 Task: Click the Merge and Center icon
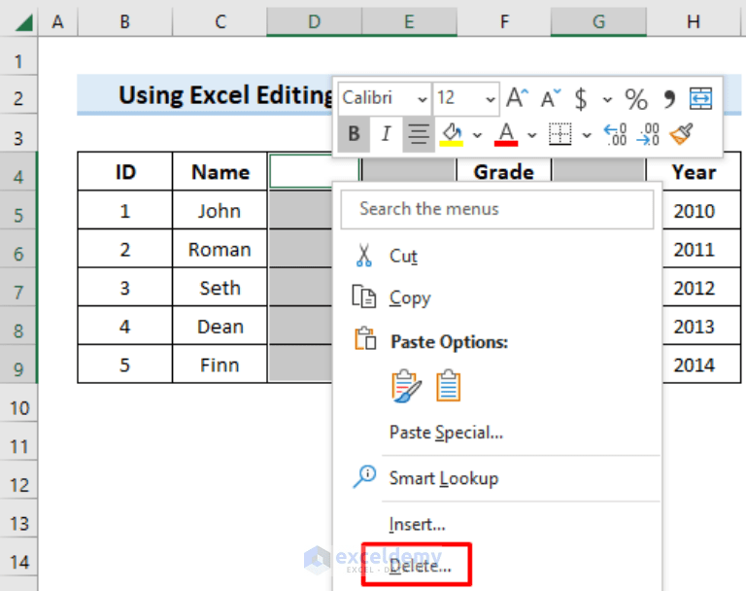tap(700, 98)
